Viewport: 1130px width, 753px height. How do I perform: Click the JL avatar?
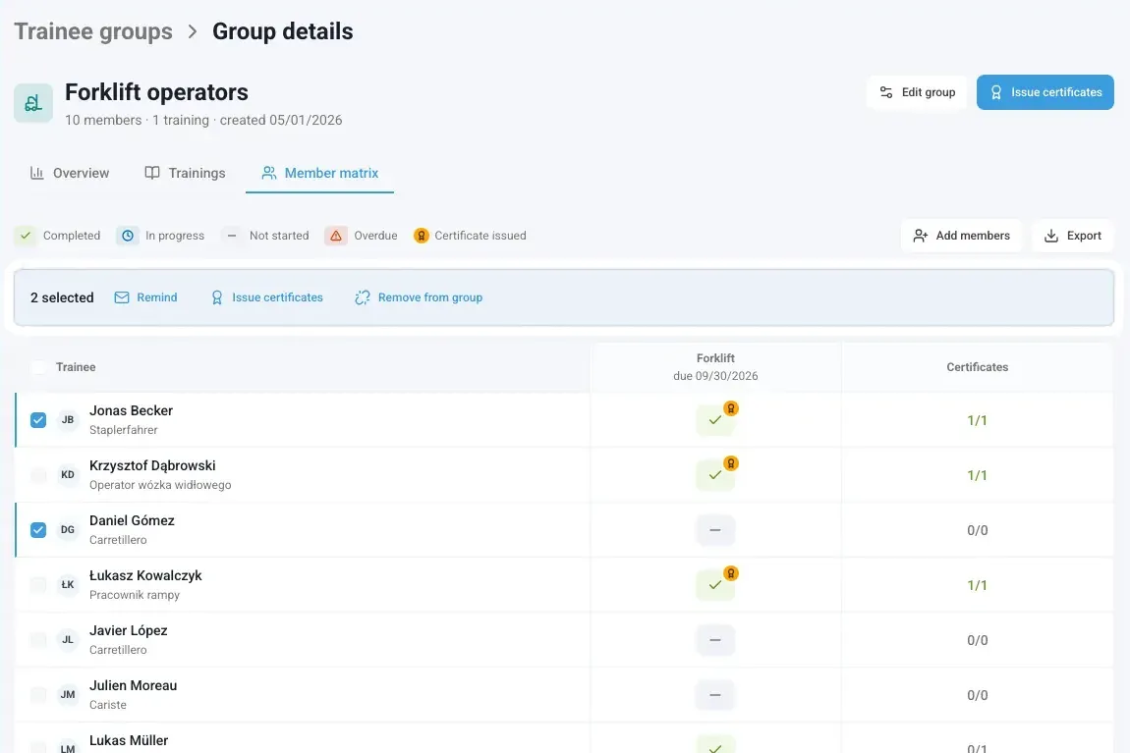coord(68,640)
